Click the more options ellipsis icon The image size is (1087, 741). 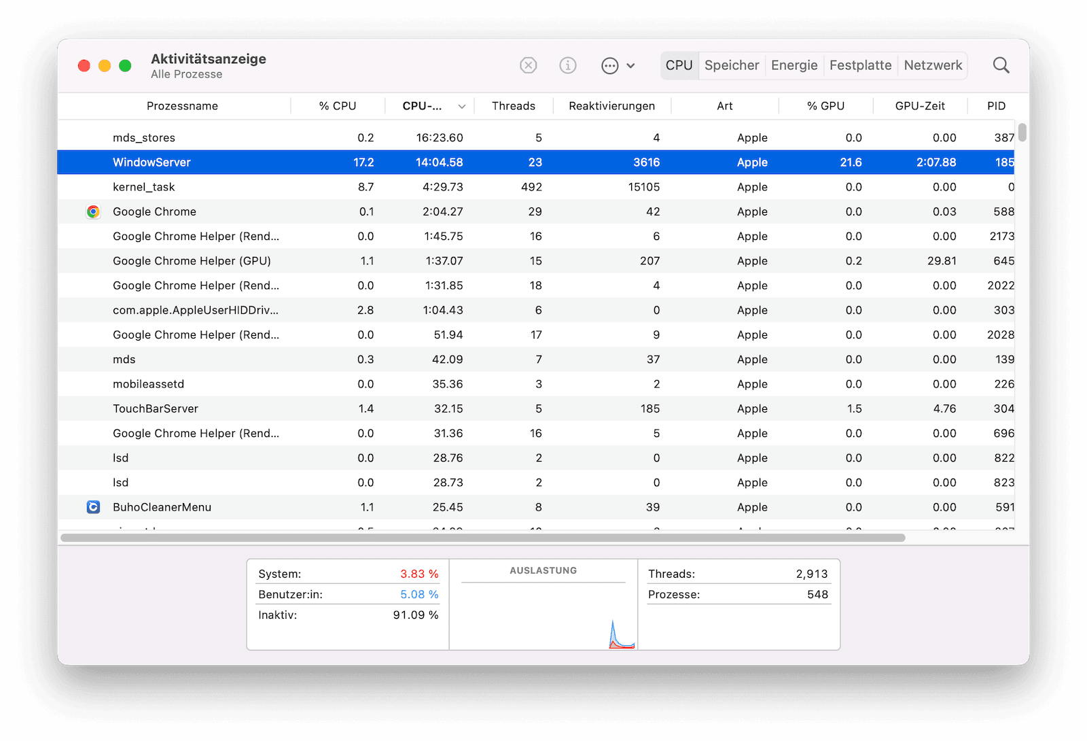(610, 65)
